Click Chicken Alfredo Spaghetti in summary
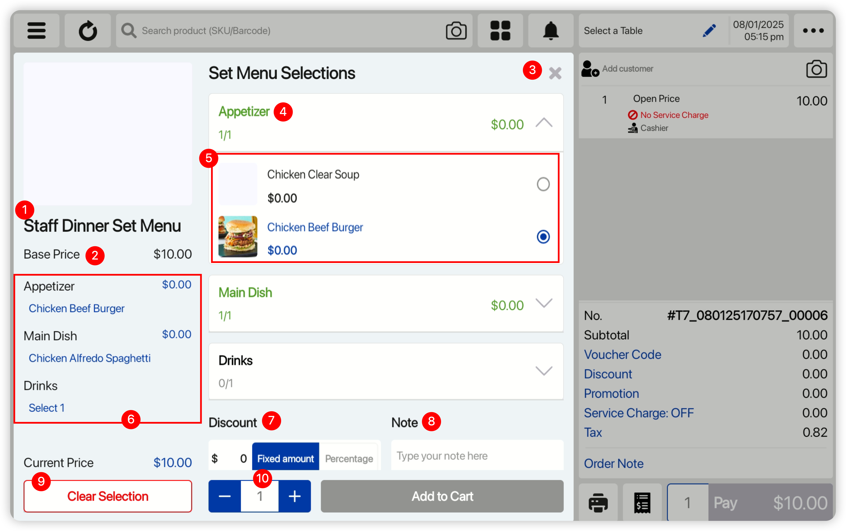Viewport: 846px width, 531px height. [89, 358]
